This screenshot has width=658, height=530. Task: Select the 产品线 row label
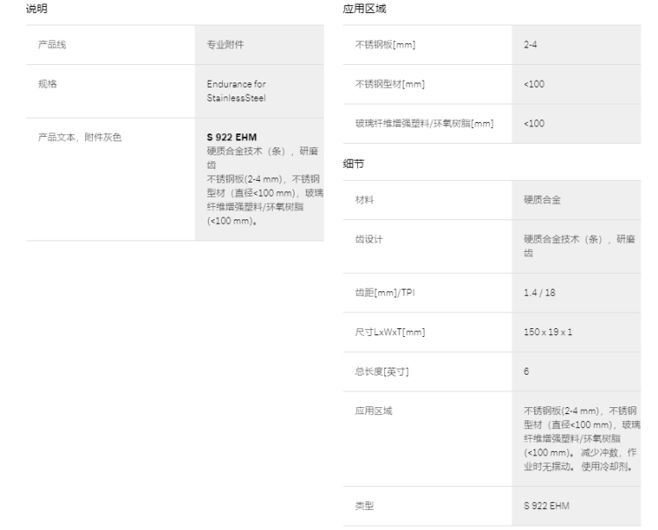point(51,44)
